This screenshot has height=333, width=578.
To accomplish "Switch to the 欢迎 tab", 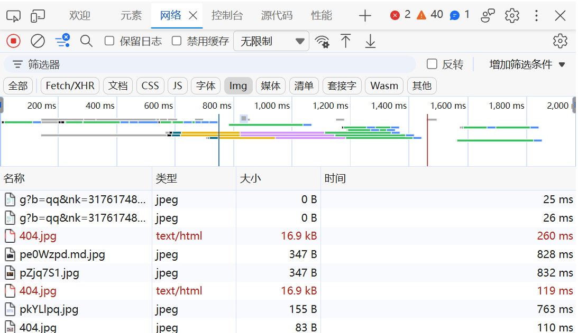I will [80, 15].
